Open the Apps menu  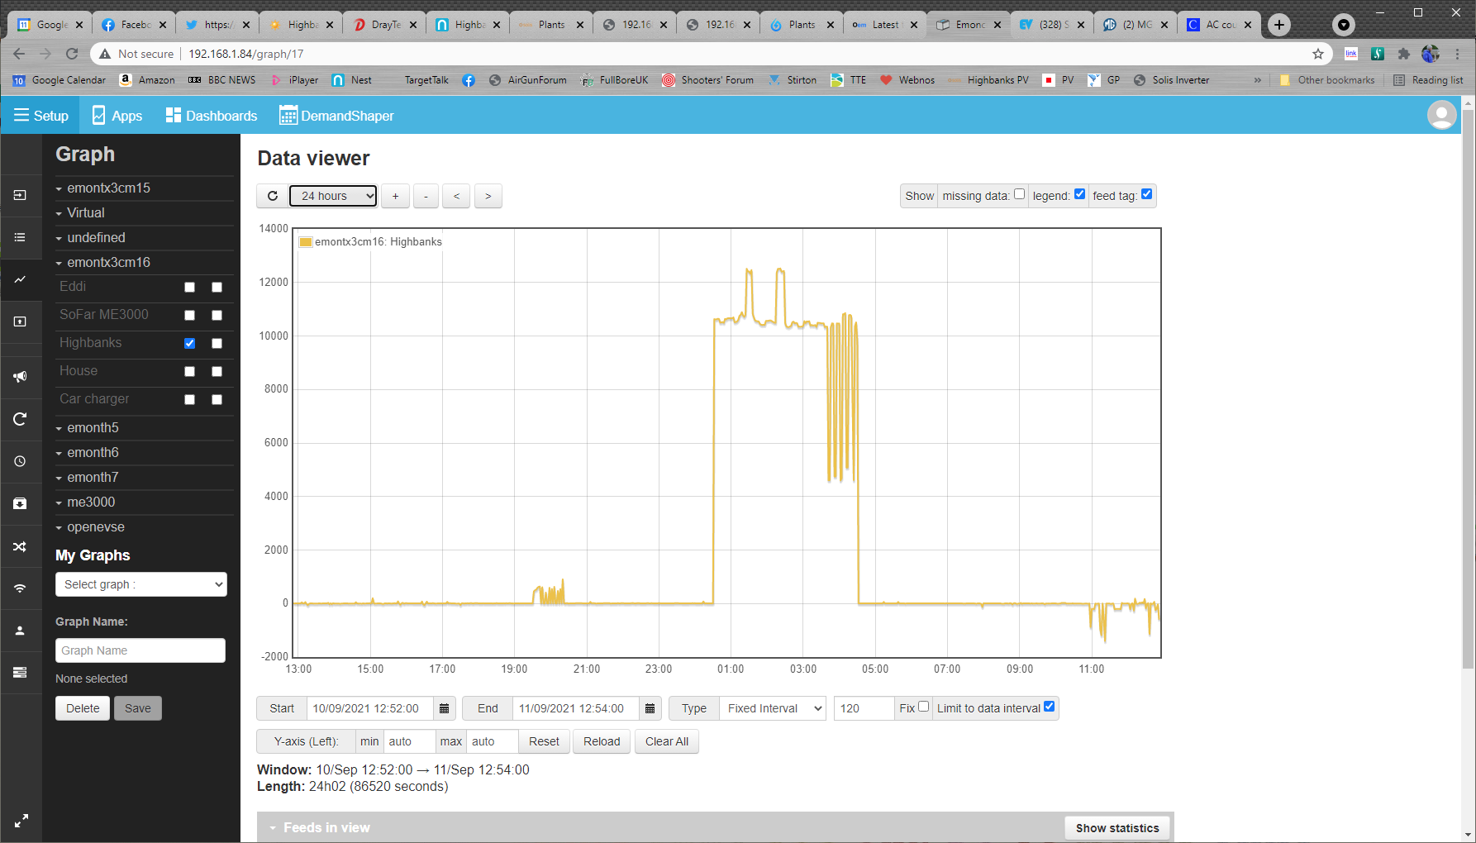pos(117,116)
